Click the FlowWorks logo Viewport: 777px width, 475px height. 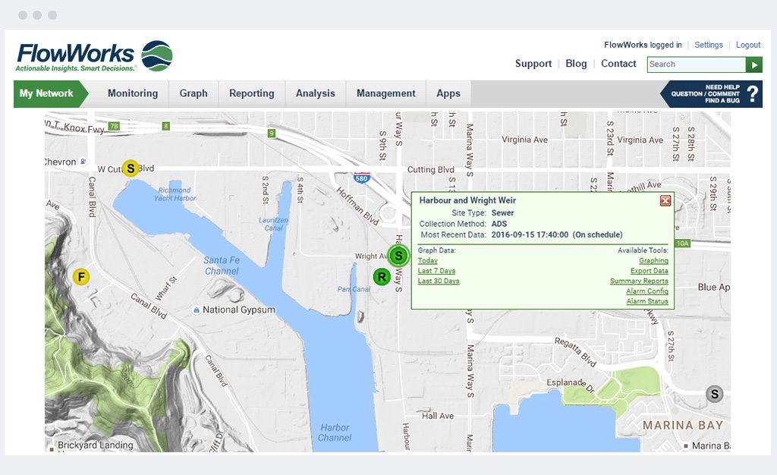coord(94,56)
